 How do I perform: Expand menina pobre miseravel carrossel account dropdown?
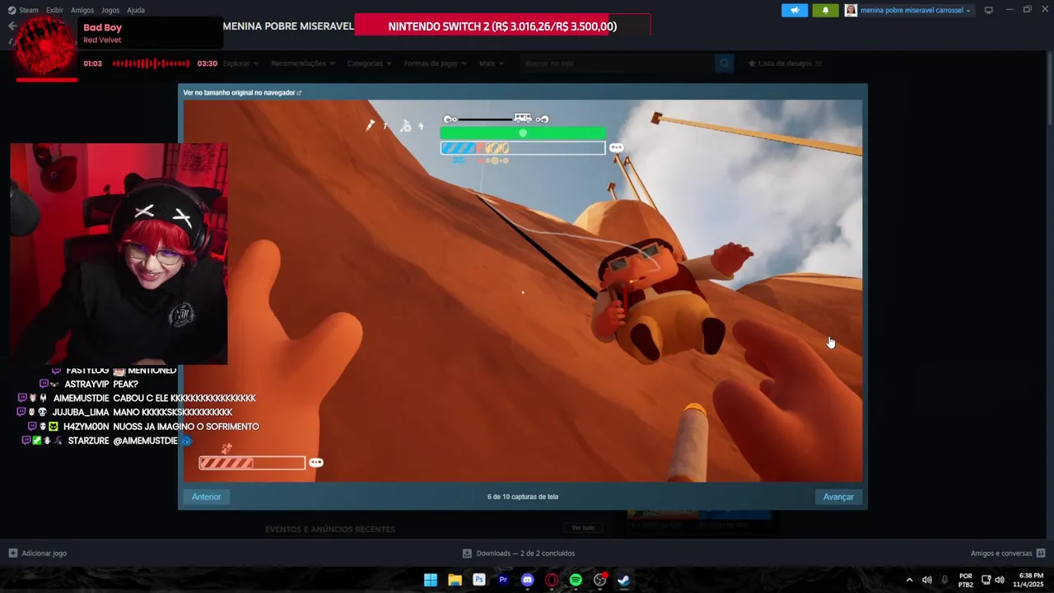[x=916, y=10]
